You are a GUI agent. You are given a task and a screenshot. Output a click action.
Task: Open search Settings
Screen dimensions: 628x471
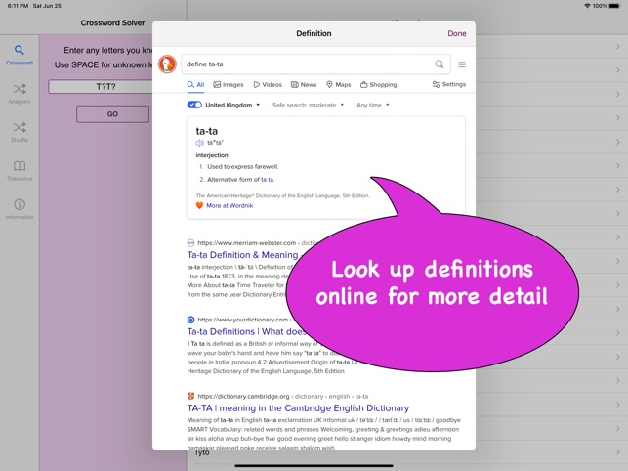pos(449,84)
